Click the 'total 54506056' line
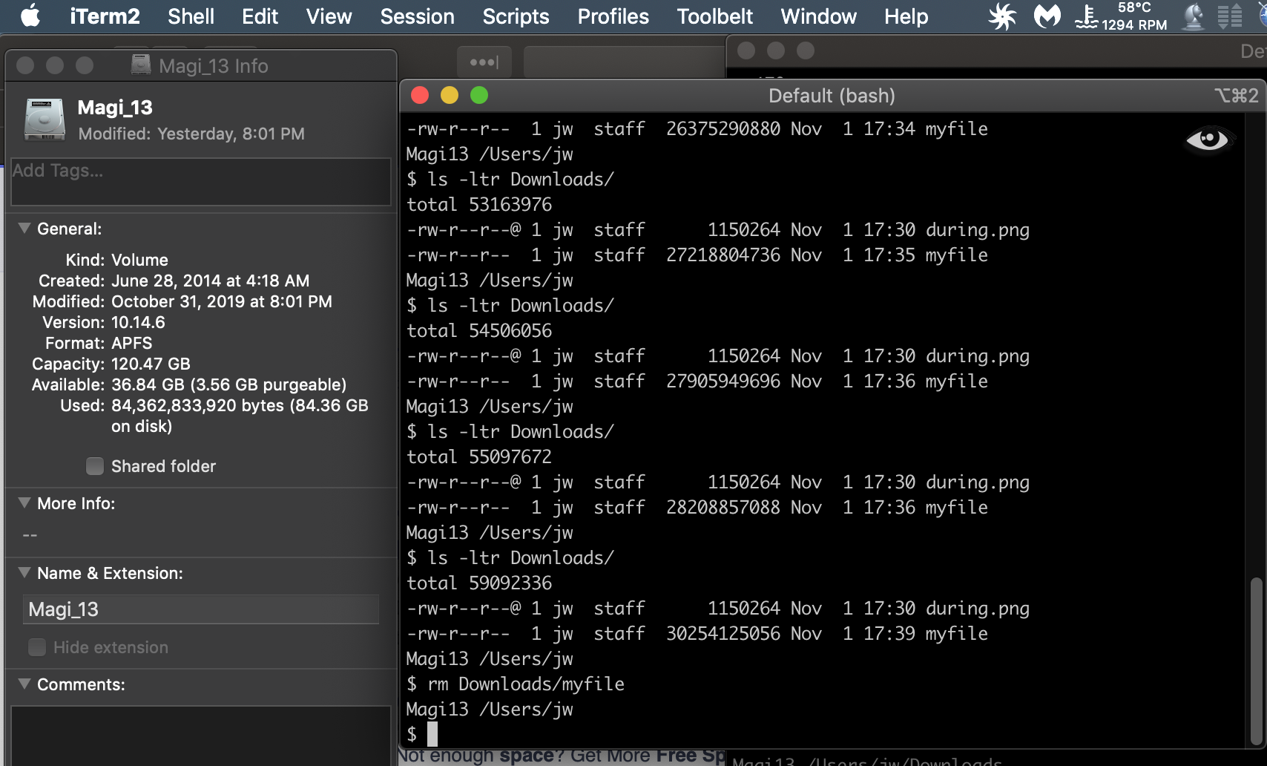The image size is (1267, 766). tap(479, 330)
